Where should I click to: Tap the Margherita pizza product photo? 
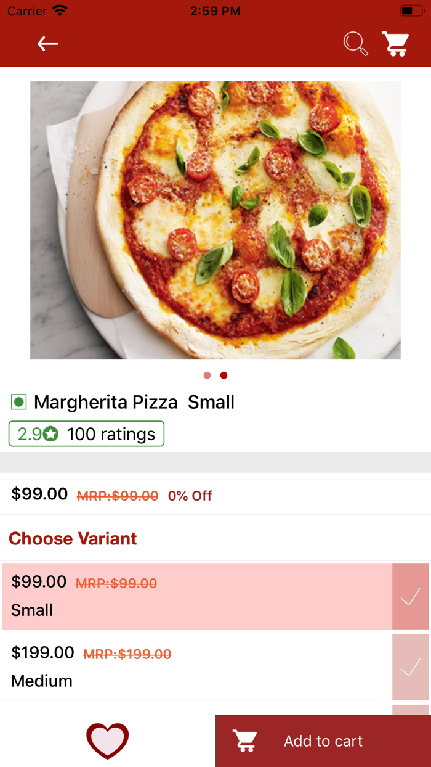point(216,220)
